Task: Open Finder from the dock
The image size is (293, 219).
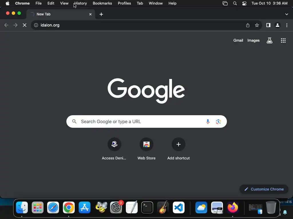Action: [22, 208]
